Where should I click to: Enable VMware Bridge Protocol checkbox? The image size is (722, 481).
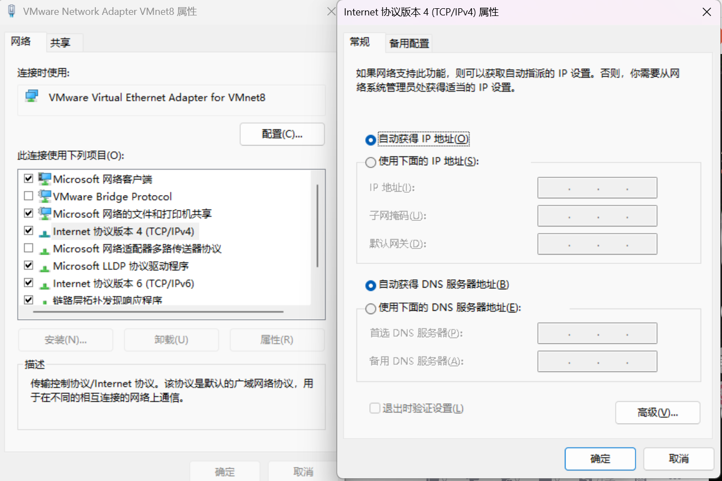click(x=29, y=196)
